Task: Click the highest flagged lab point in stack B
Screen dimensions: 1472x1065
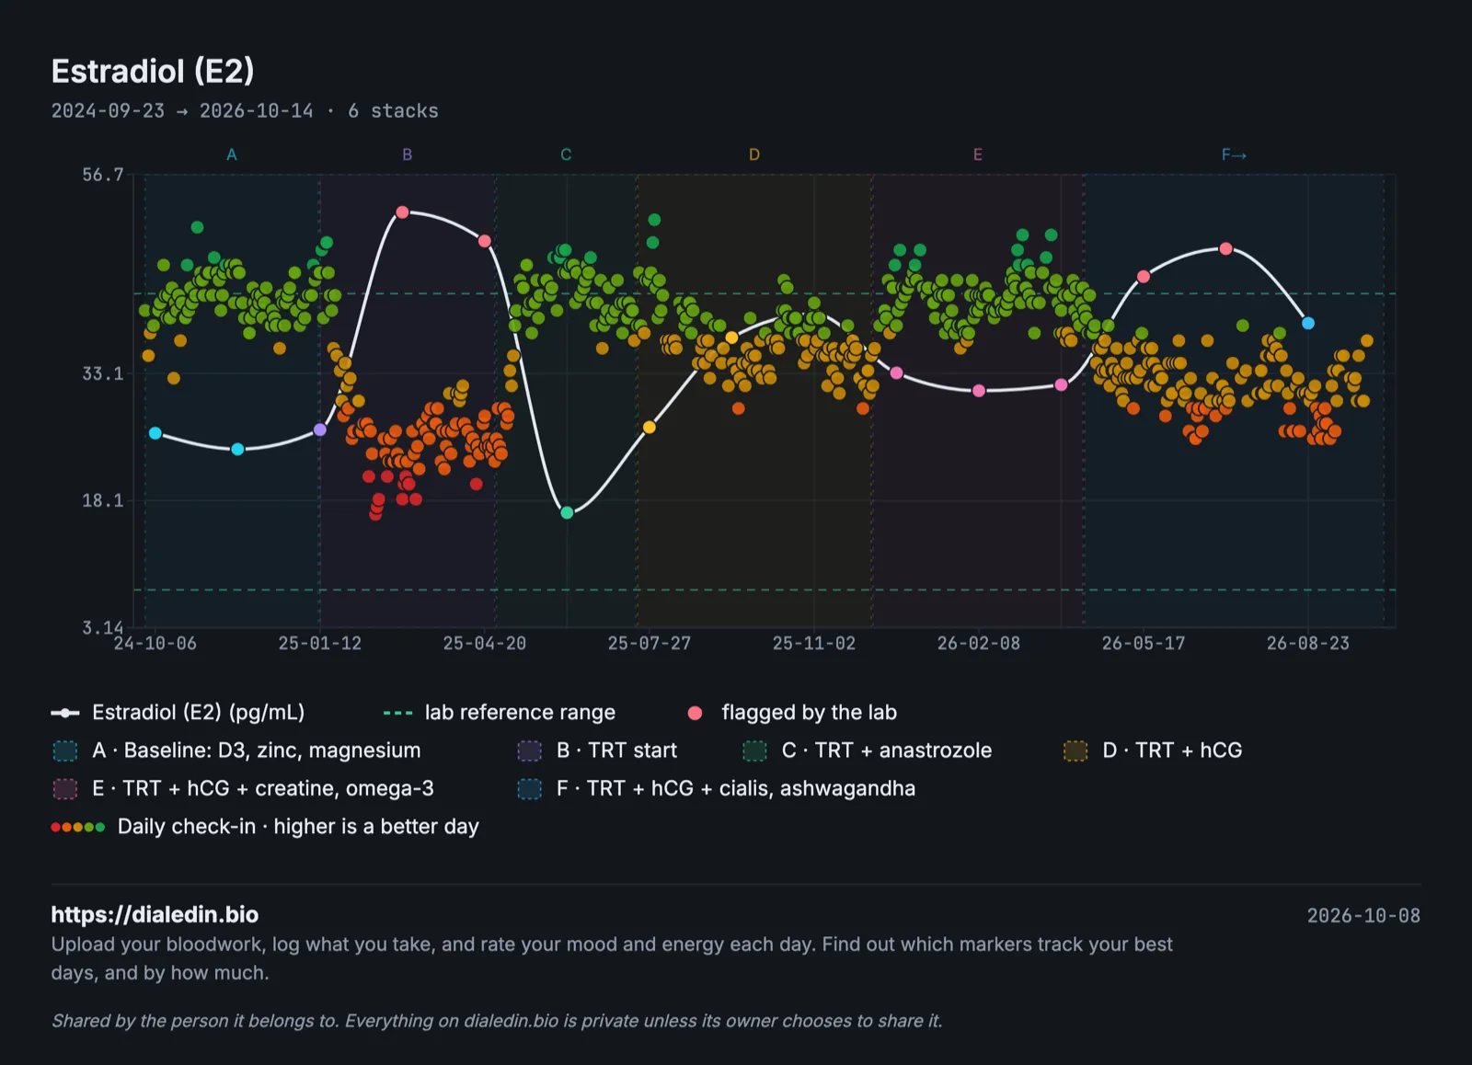Action: click(x=402, y=212)
